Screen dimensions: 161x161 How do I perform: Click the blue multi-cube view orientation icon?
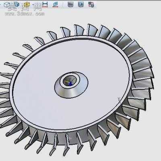coord(17,4)
